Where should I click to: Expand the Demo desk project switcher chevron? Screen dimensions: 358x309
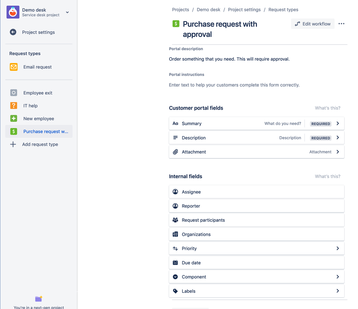click(67, 12)
